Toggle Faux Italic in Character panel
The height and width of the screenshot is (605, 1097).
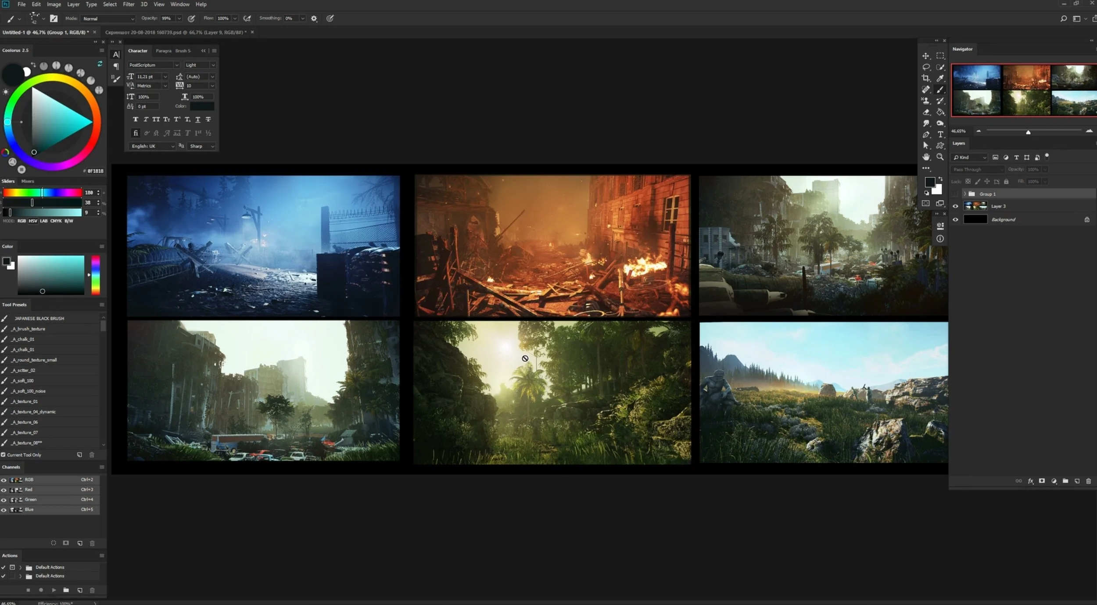[146, 119]
